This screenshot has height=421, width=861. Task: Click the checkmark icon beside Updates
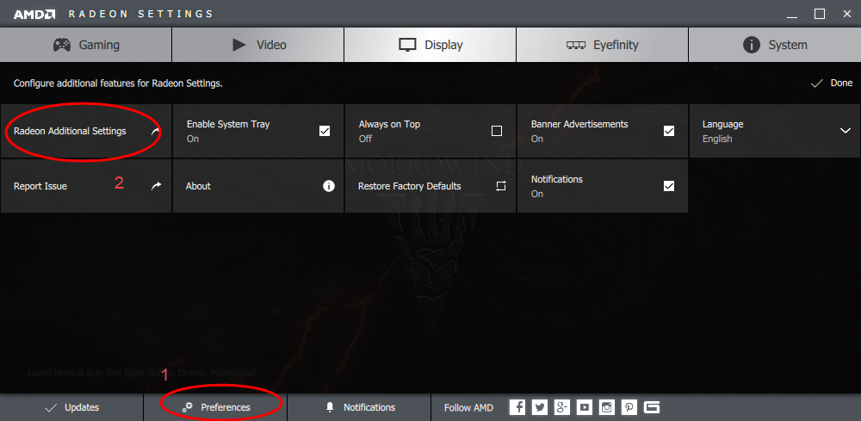coord(51,407)
